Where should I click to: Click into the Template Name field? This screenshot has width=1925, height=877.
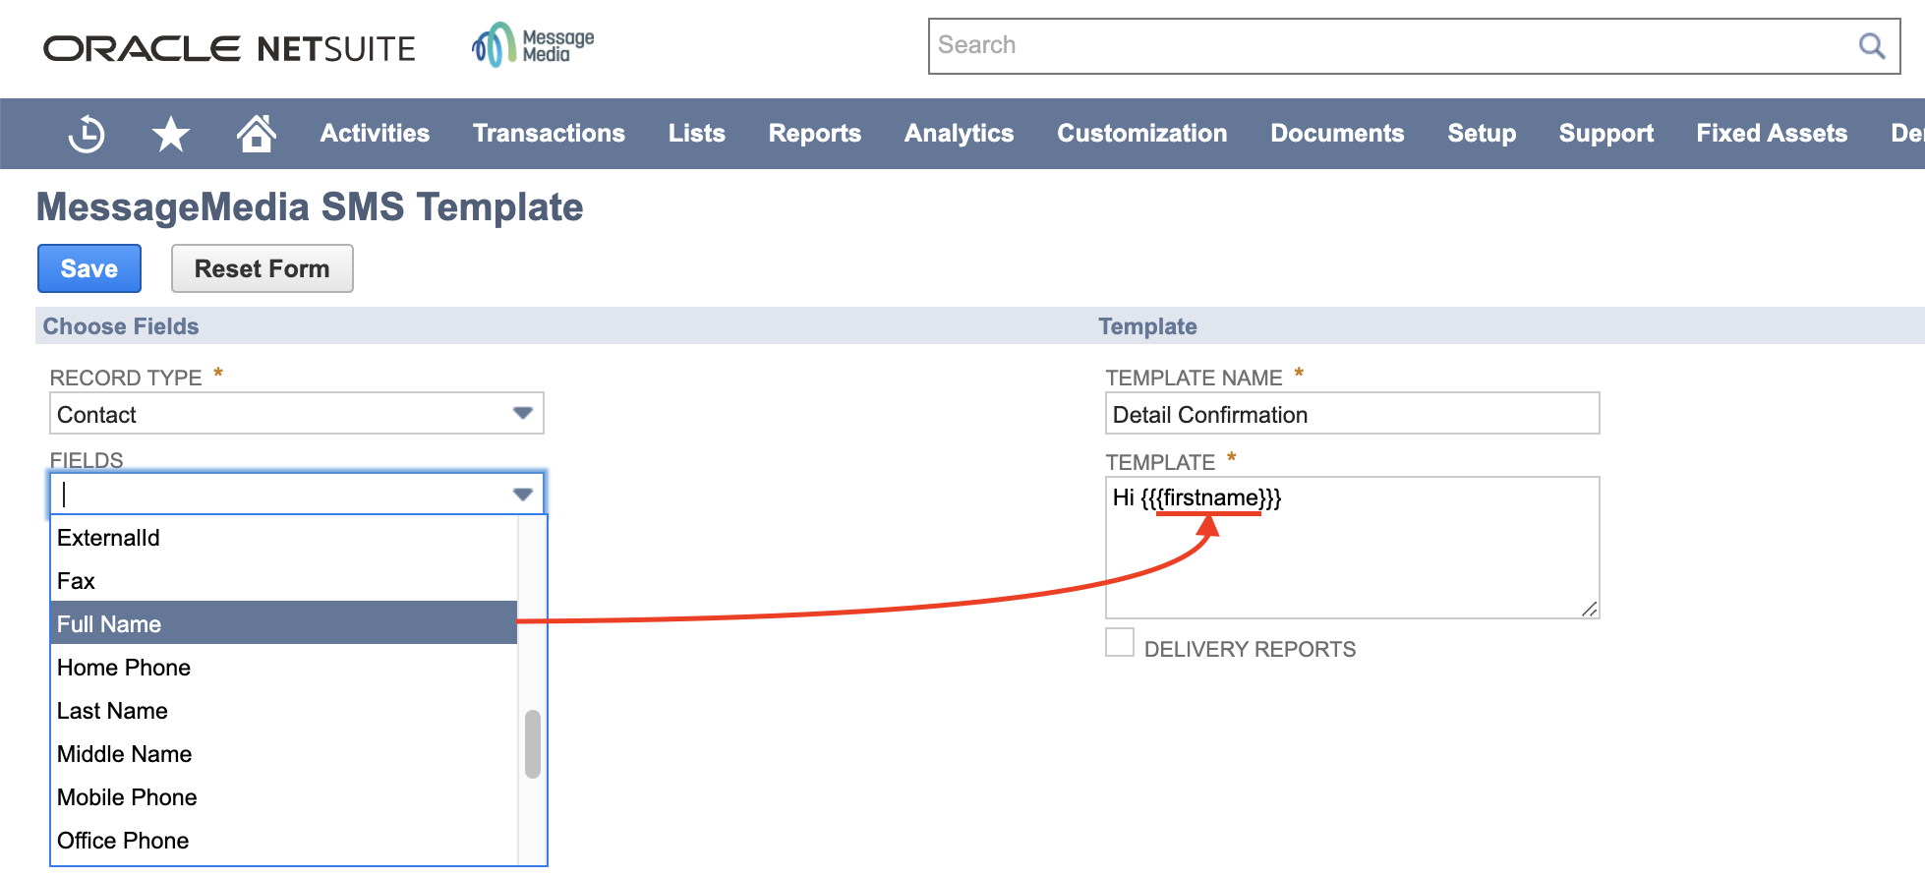coord(1352,414)
